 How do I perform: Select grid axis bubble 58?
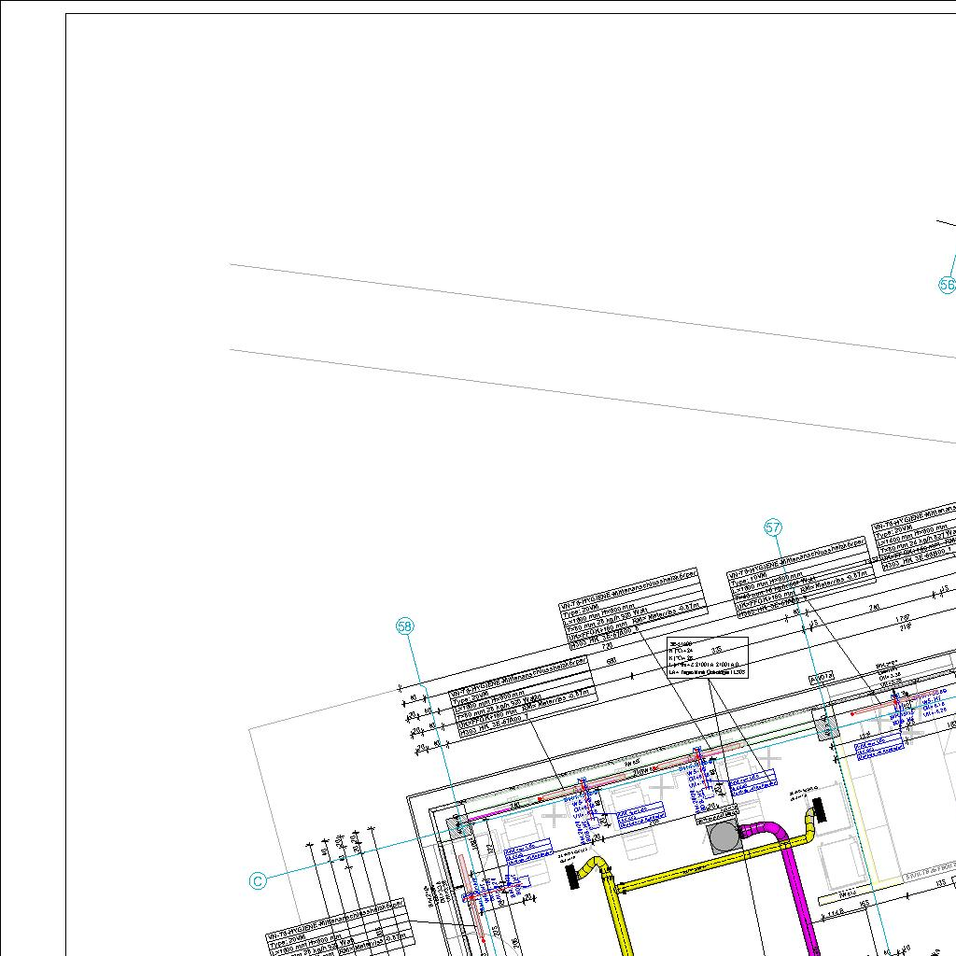(x=405, y=626)
